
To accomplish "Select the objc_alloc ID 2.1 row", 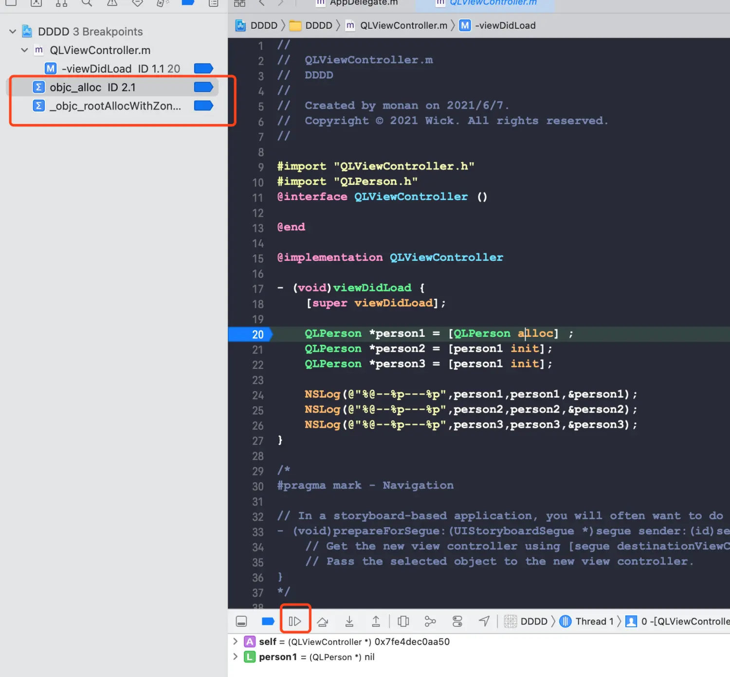I will (x=113, y=87).
